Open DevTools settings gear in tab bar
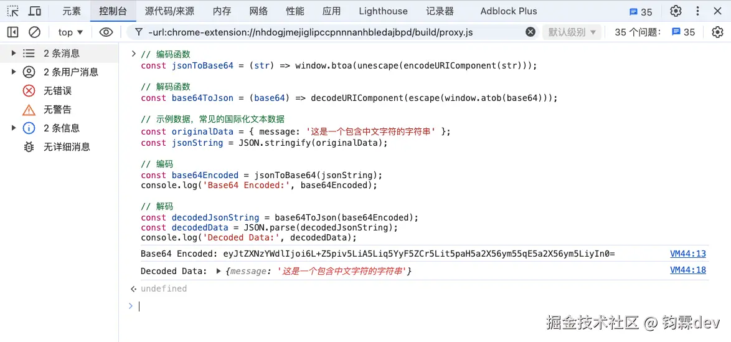 [x=676, y=11]
